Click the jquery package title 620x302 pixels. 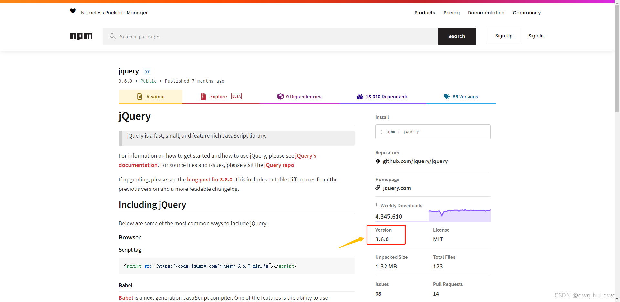point(129,71)
